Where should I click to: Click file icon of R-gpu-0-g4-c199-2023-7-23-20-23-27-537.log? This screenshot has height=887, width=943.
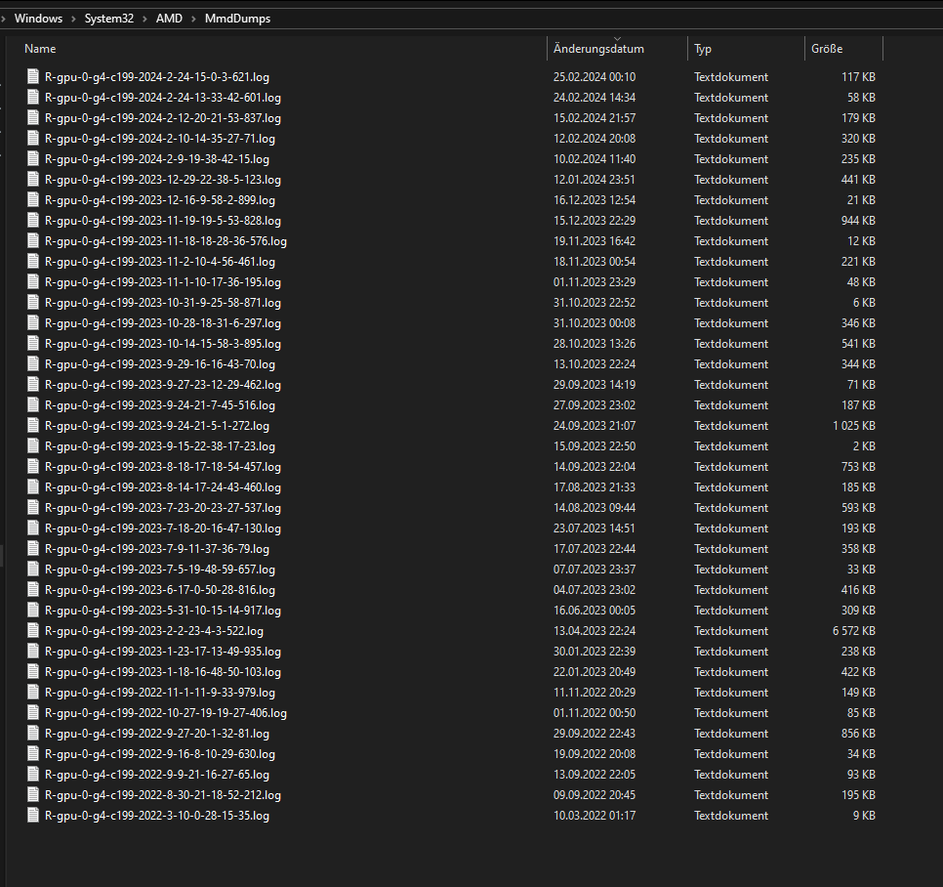33,507
